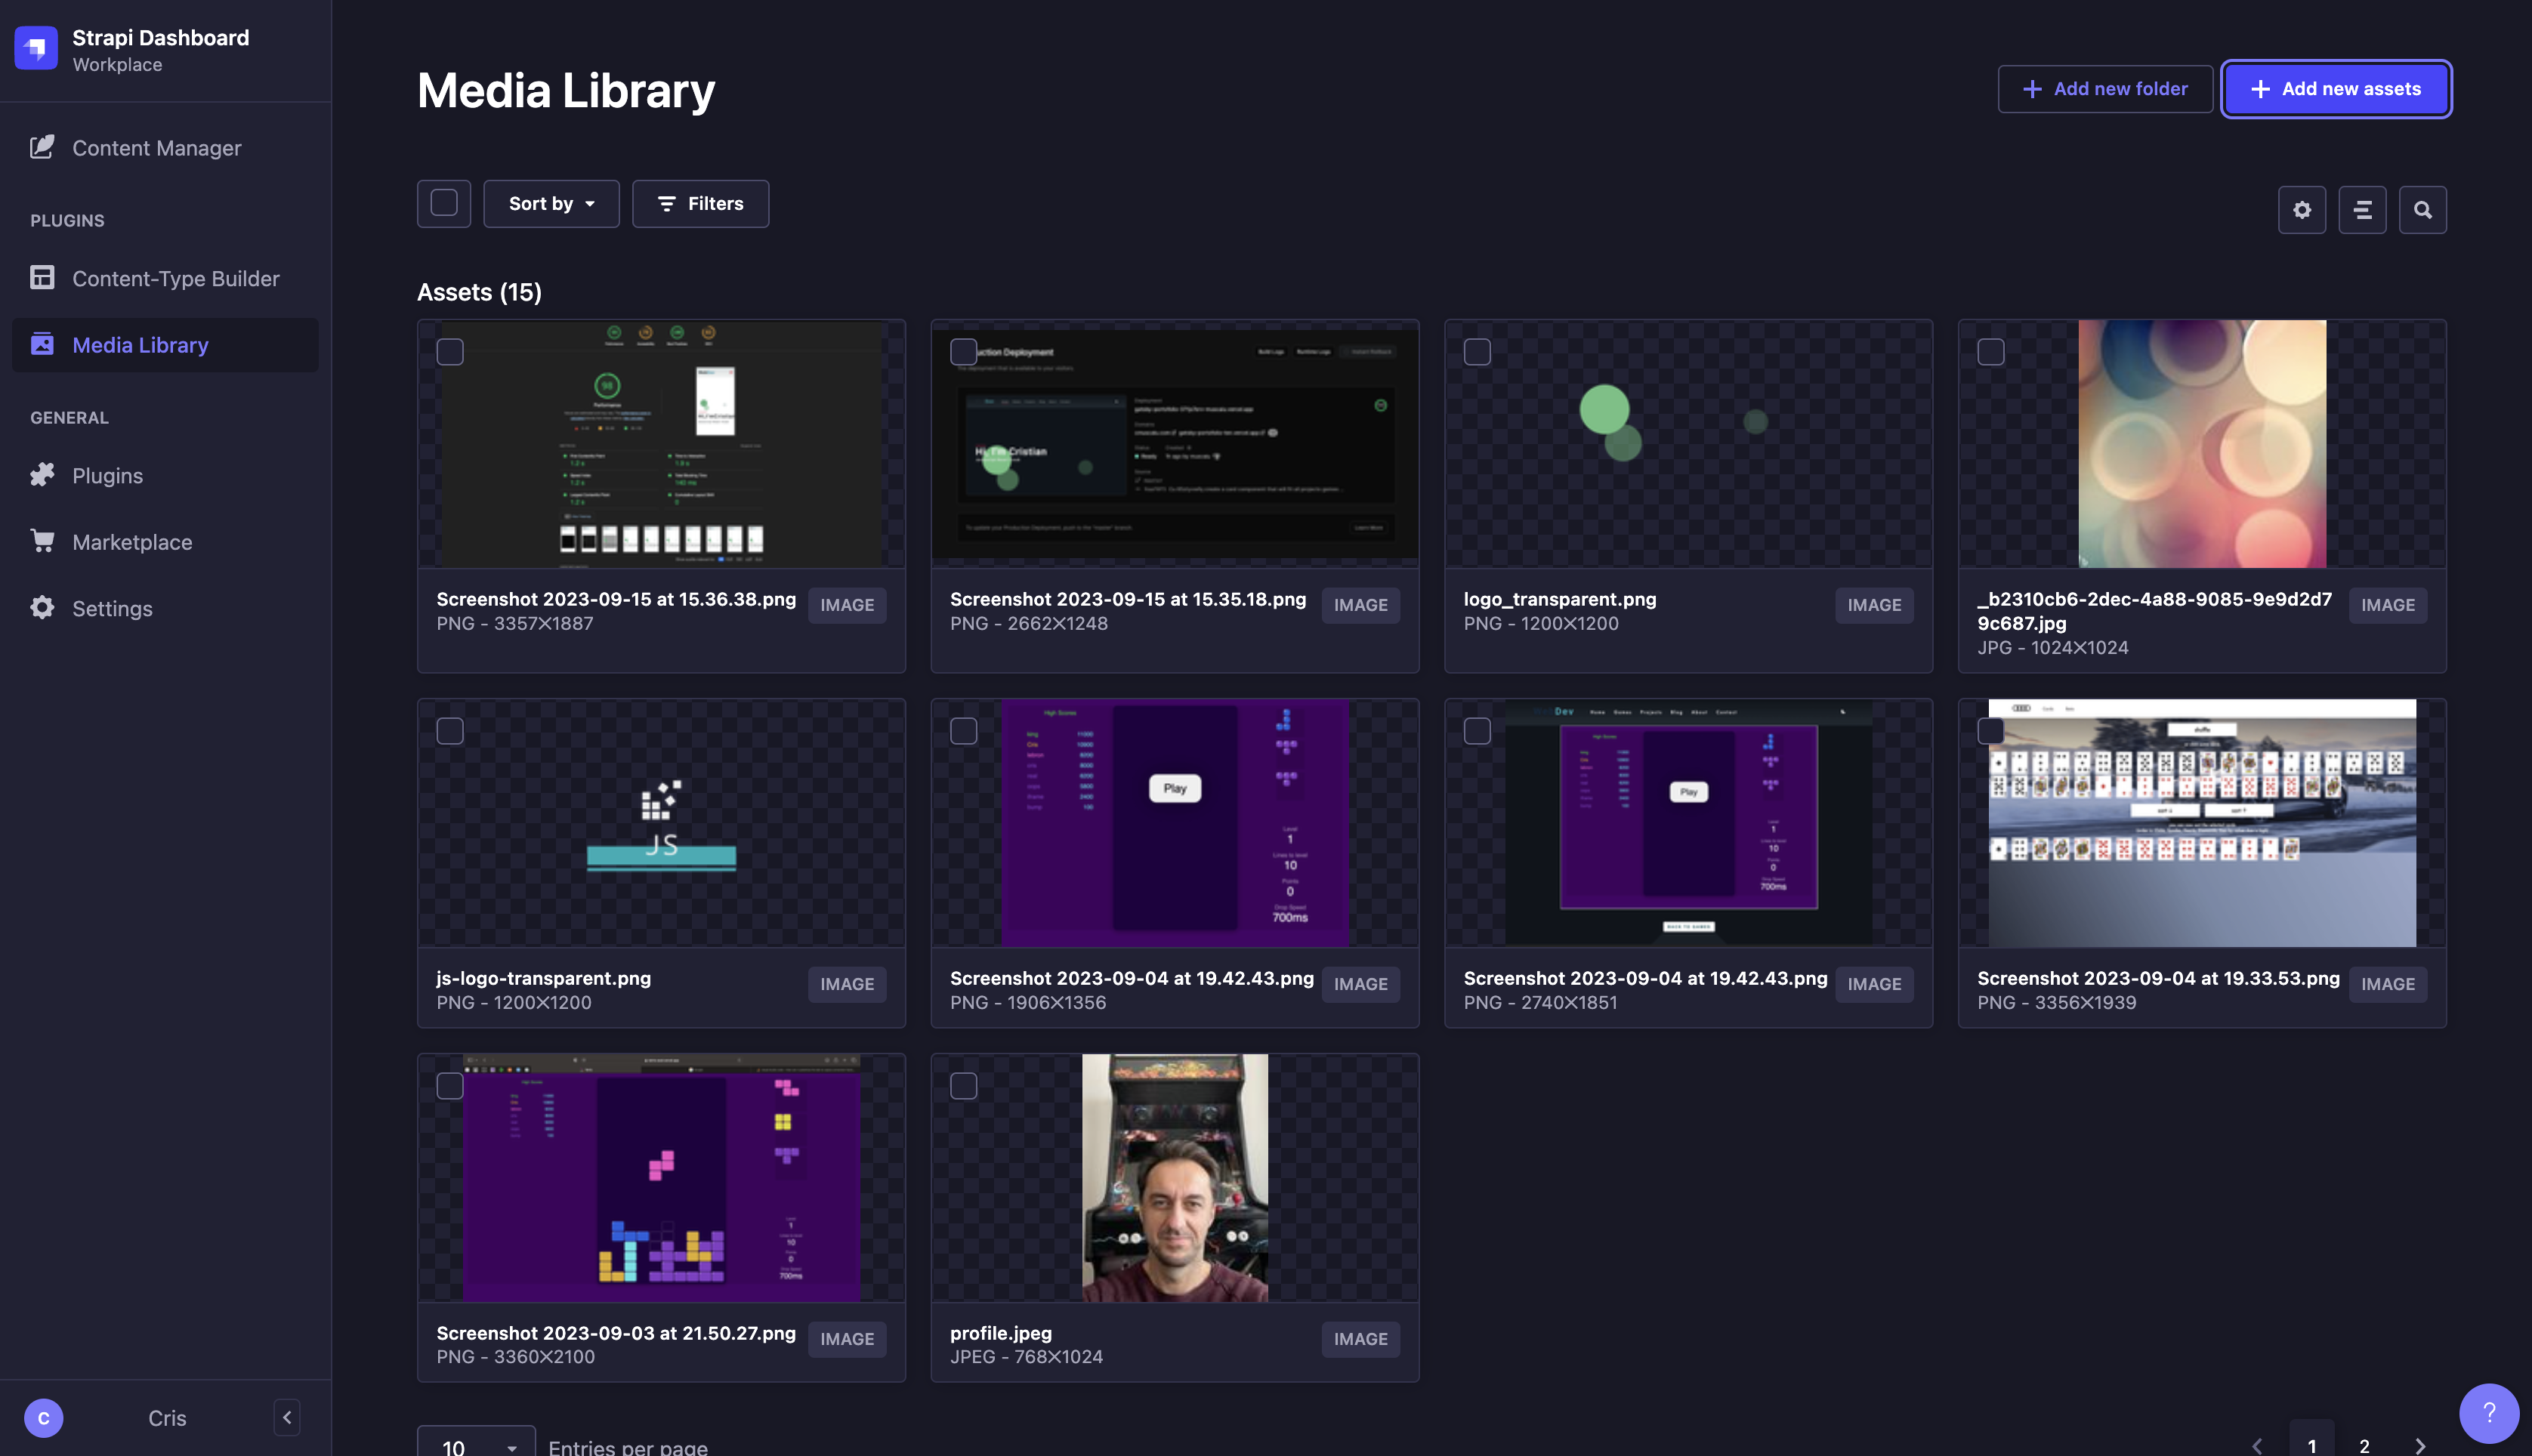This screenshot has width=2532, height=1456.
Task: Open the entries per page dropdown
Action: coord(477,1445)
